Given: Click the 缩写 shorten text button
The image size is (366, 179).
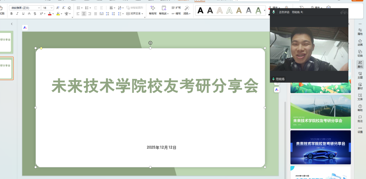Looking at the screenshot, I should coord(176,14).
